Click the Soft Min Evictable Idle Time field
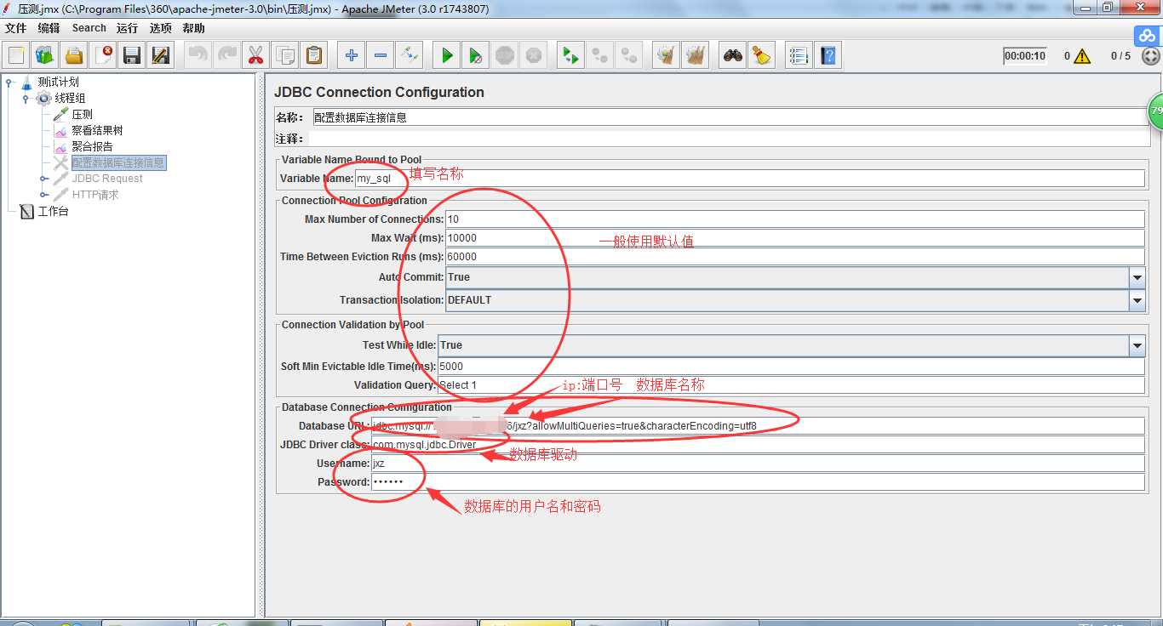 (791, 367)
